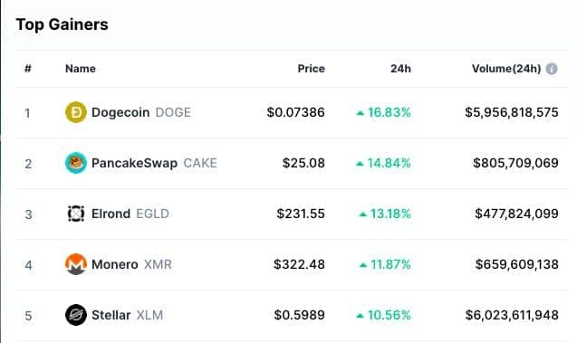Click the PancakeSwap pancake logo
The image size is (577, 343).
click(x=76, y=163)
